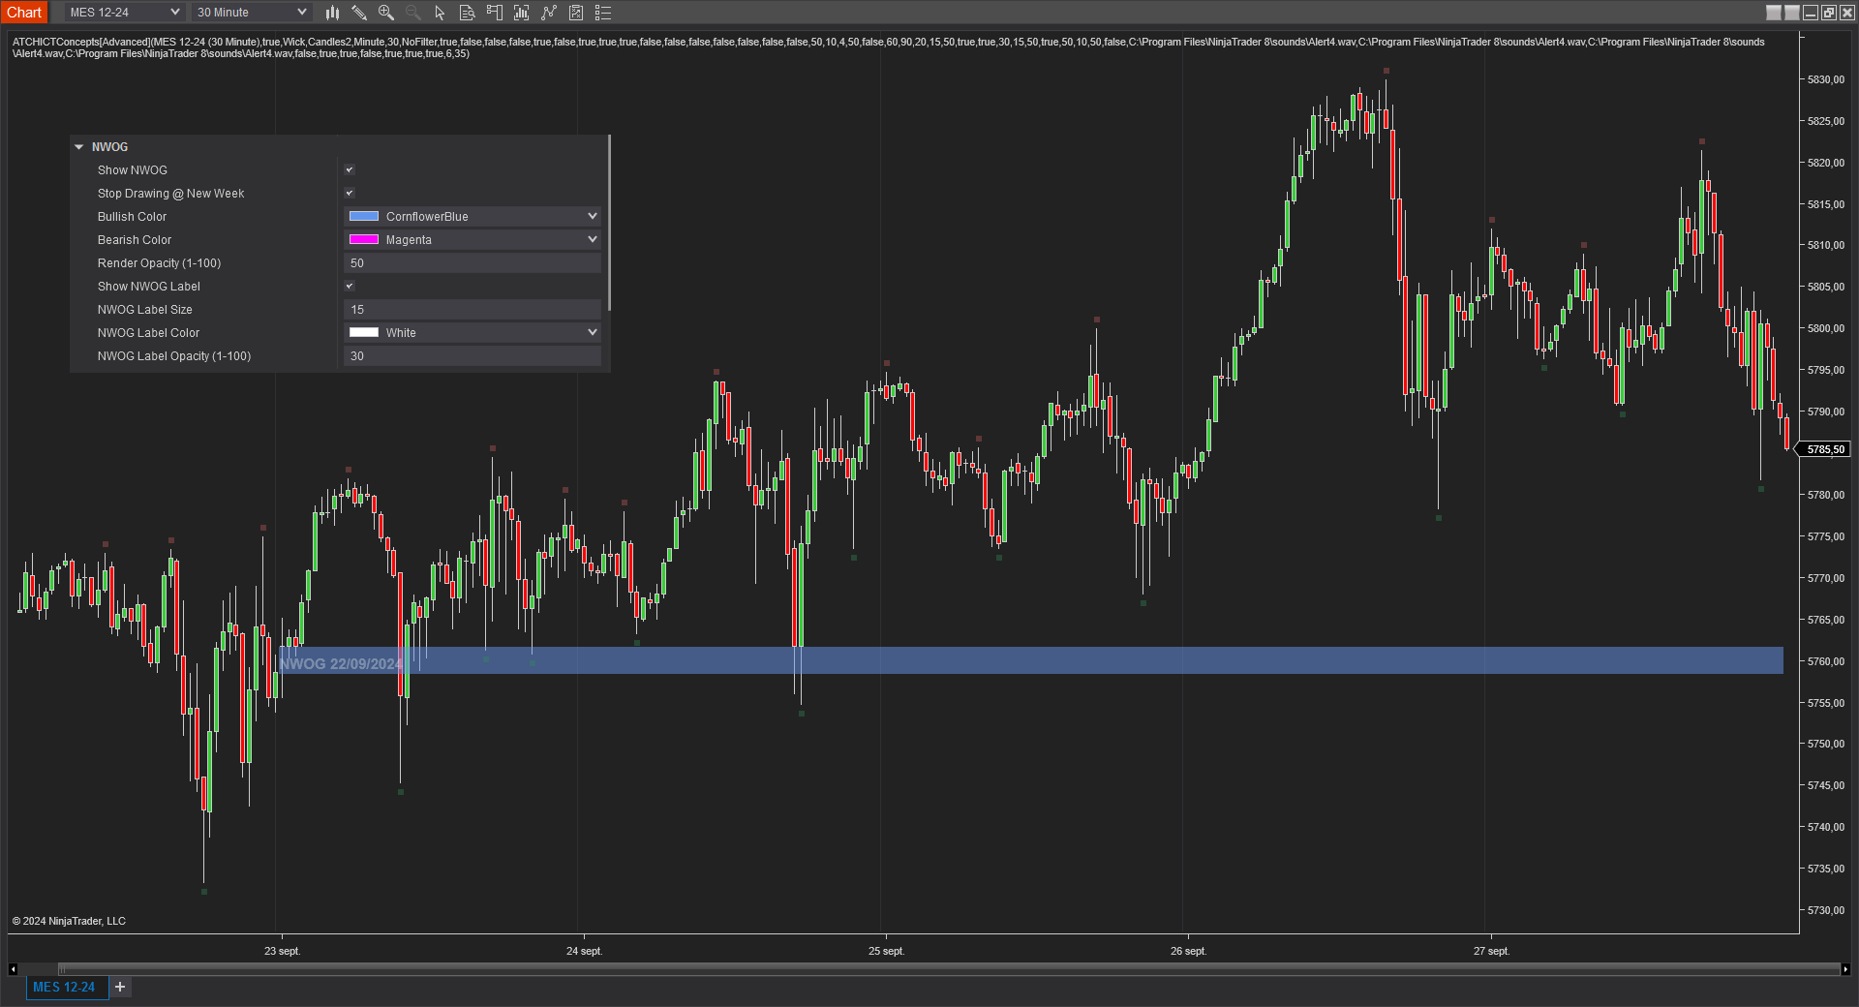Click the Bearish Color property label
Viewport: 1859px width, 1007px height.
coord(135,239)
